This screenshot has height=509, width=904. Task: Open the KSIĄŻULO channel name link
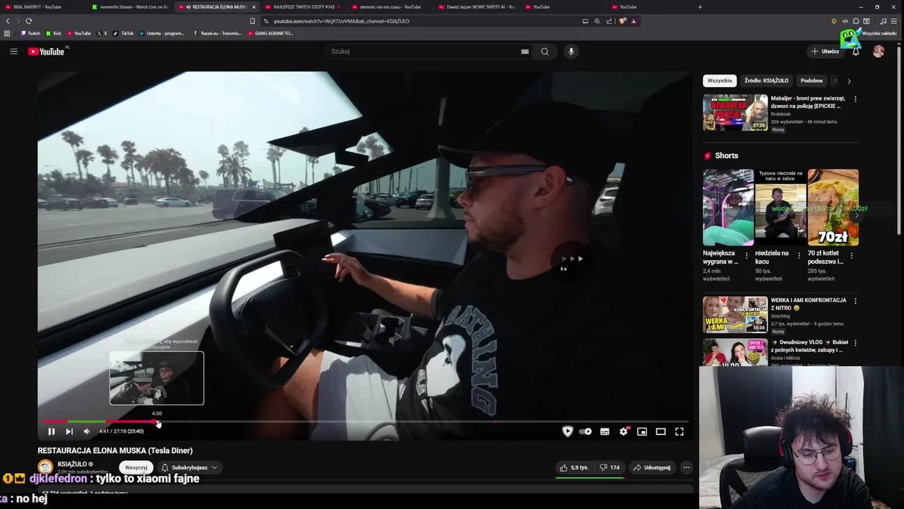[72, 464]
